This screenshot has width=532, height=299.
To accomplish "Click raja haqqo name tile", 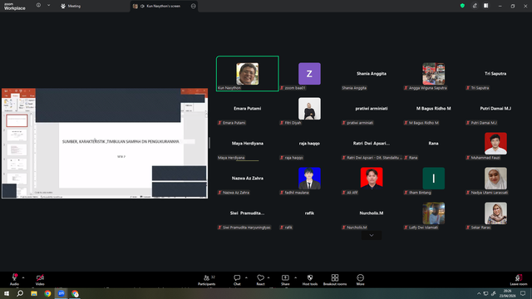I will (309, 144).
